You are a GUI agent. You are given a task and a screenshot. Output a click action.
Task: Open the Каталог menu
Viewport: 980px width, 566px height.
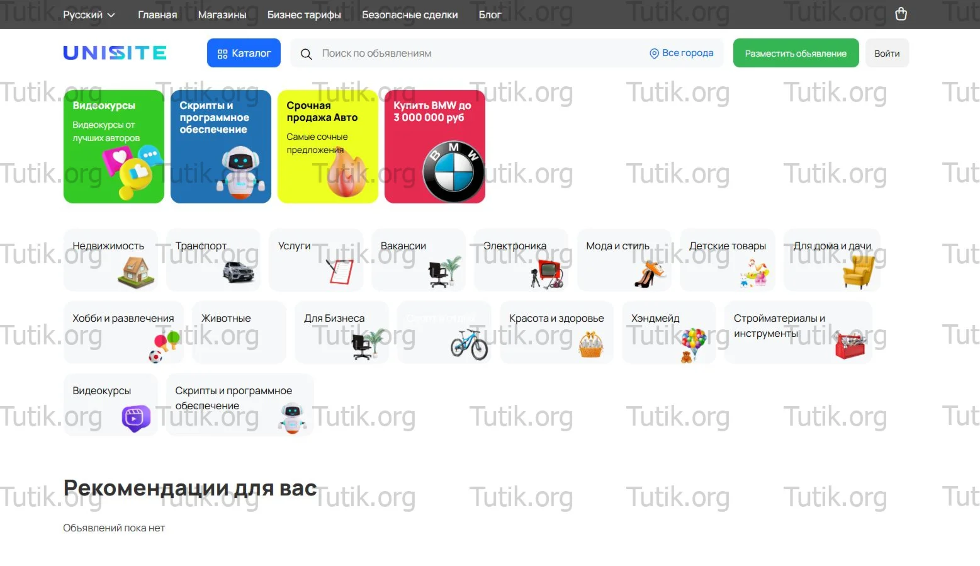[244, 53]
